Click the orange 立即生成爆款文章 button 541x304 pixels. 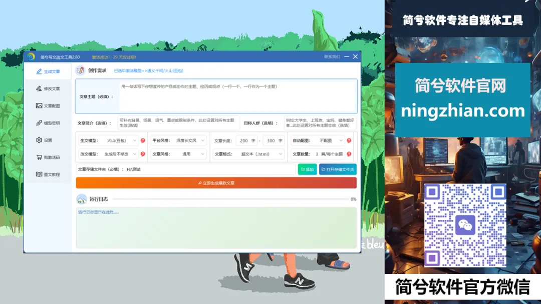click(x=216, y=183)
